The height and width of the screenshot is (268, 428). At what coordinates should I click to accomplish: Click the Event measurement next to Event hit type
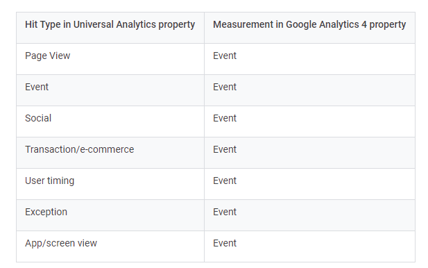pyautogui.click(x=309, y=90)
